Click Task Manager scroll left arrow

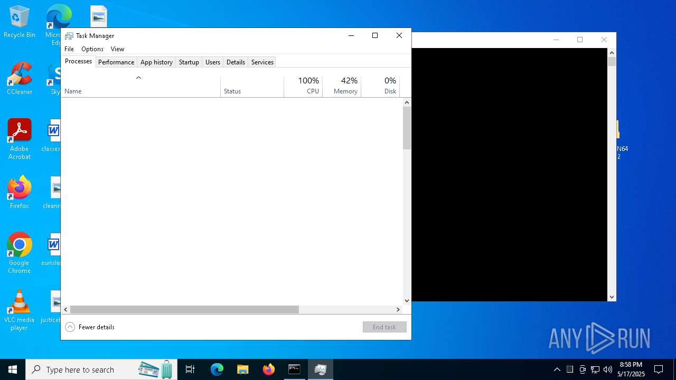click(x=65, y=310)
